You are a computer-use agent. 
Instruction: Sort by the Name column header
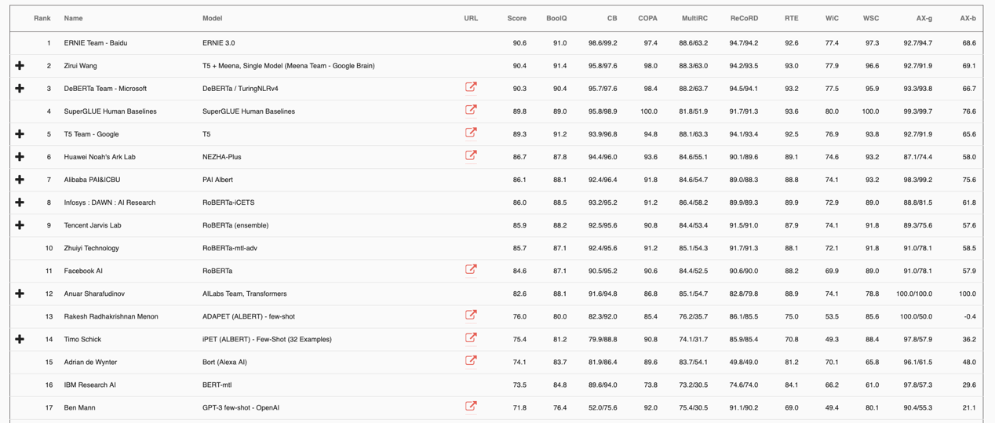click(73, 18)
